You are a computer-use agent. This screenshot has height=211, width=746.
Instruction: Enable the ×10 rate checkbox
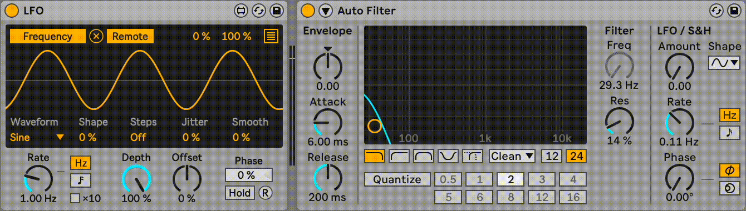75,198
